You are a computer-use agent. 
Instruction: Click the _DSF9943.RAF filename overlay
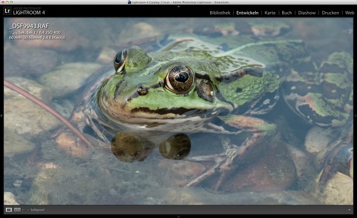tap(29, 26)
